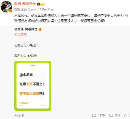The image size is (130, 119).
Task: Click the 4小时前 original post time
Action: click(x=19, y=115)
